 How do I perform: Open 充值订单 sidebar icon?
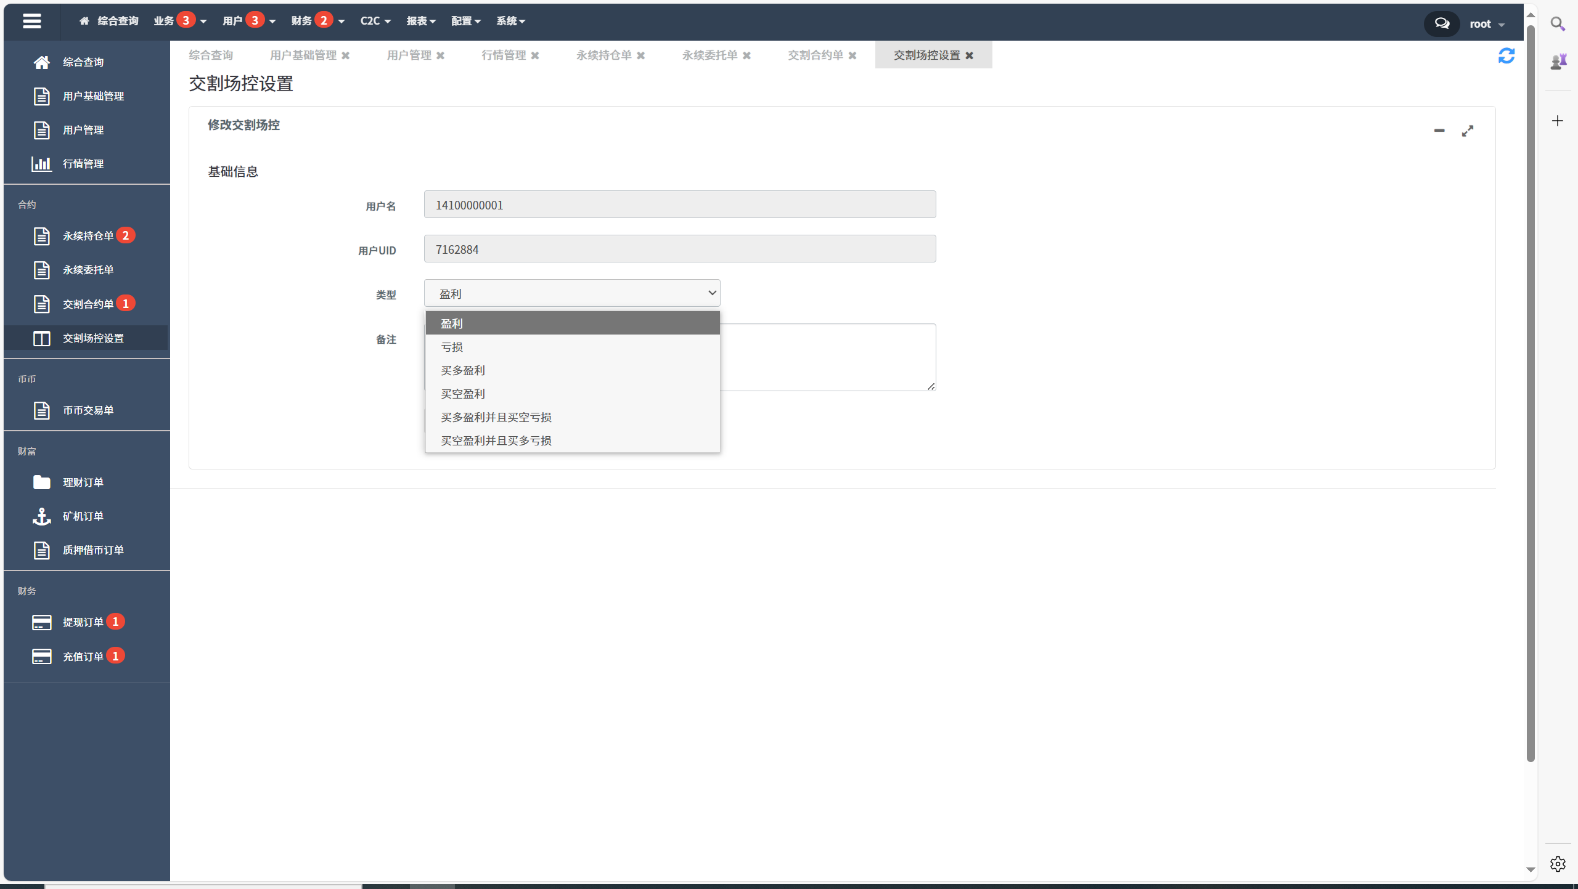(40, 655)
